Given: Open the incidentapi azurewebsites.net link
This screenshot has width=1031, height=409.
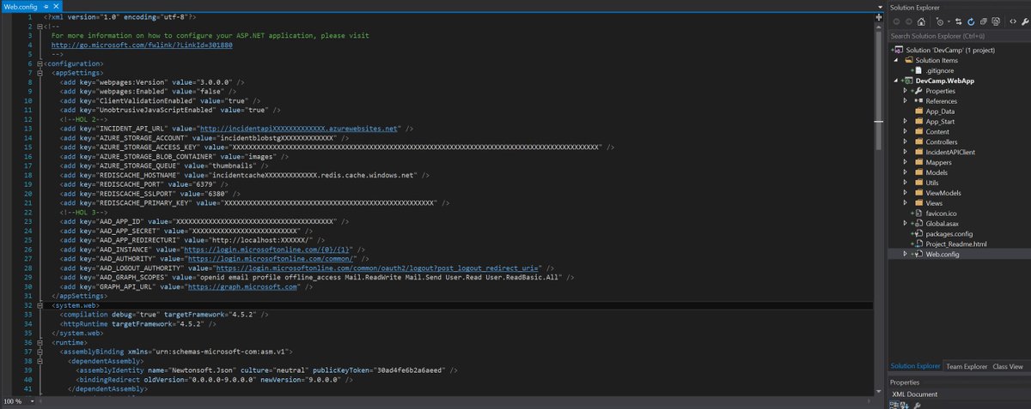Looking at the screenshot, I should pyautogui.click(x=299, y=128).
